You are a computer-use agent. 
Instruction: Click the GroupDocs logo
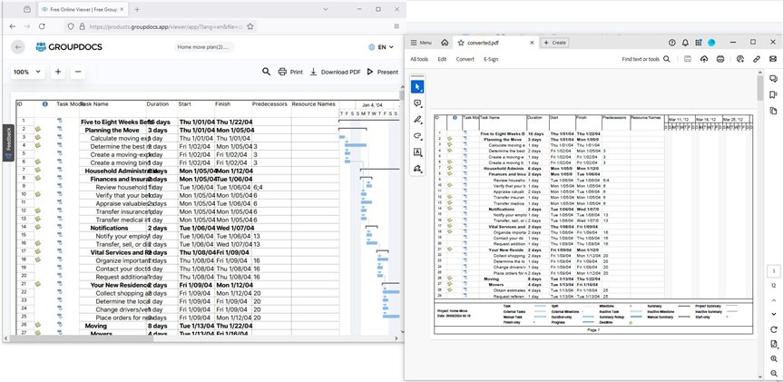pos(69,47)
